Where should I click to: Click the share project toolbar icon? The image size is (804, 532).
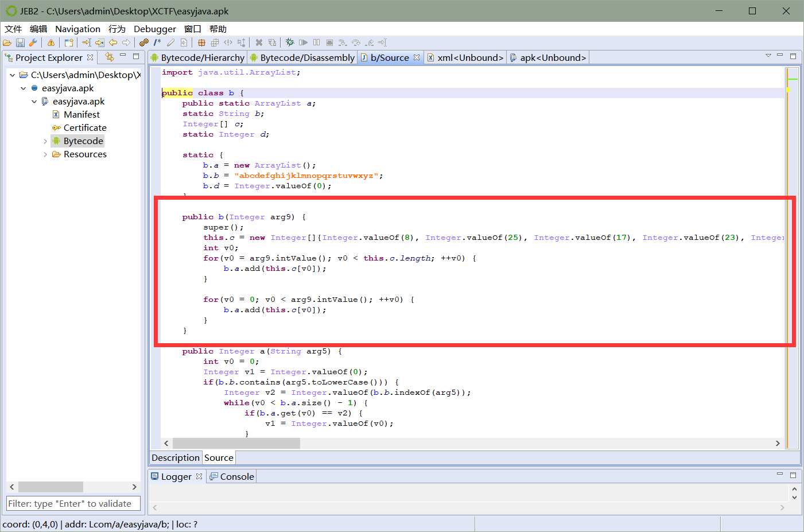click(69, 42)
